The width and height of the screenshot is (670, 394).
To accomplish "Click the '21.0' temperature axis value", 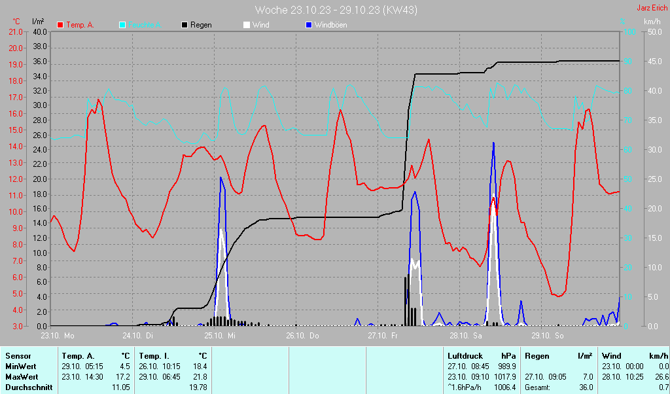I will click(x=16, y=32).
